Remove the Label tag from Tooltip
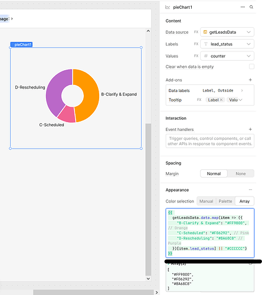The width and height of the screenshot is (262, 295). pos(221,100)
